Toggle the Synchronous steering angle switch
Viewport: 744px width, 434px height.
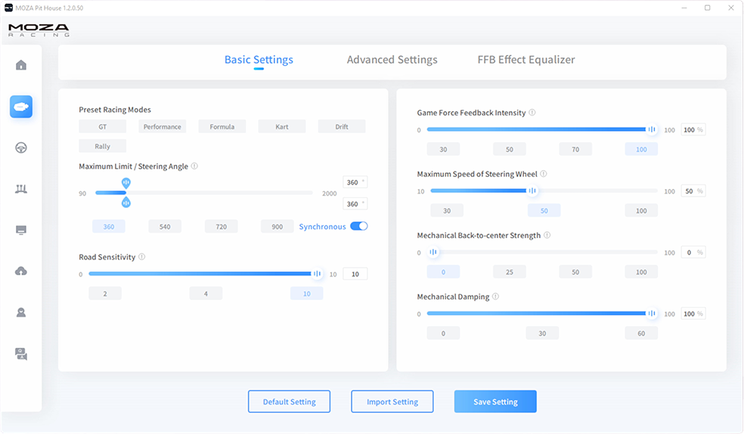click(358, 226)
